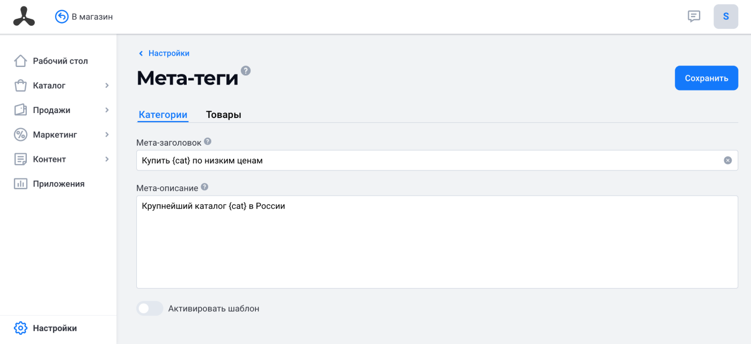Switch to the Товары tab

(x=224, y=115)
